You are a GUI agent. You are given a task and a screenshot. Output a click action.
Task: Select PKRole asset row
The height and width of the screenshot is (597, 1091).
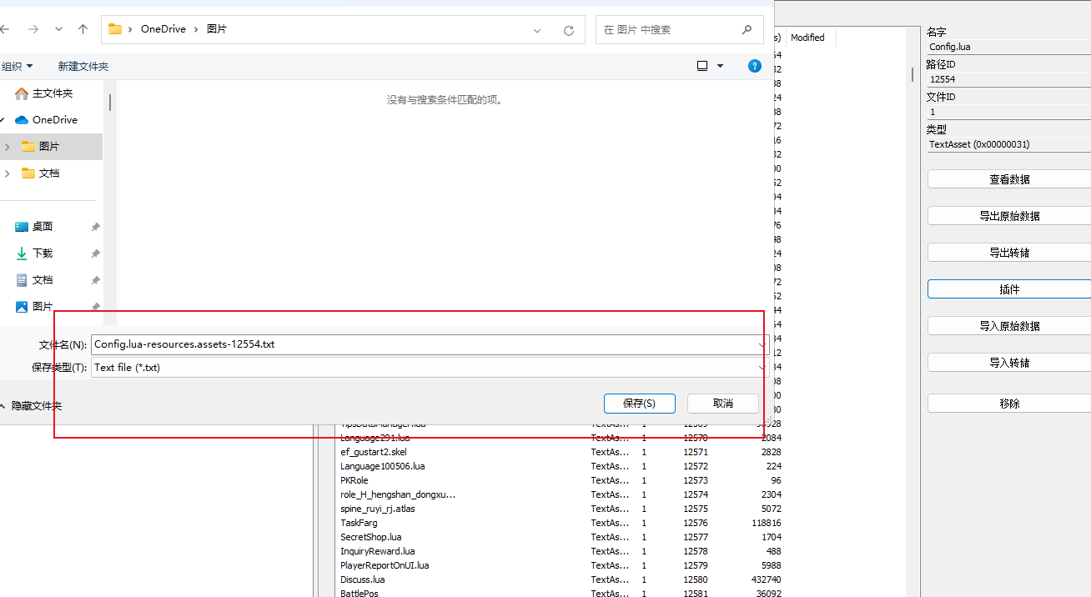(560, 480)
